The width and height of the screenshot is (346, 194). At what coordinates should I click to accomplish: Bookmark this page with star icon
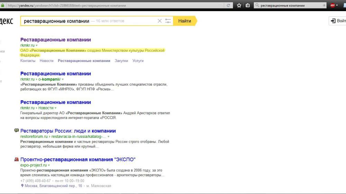pyautogui.click(x=239, y=5)
